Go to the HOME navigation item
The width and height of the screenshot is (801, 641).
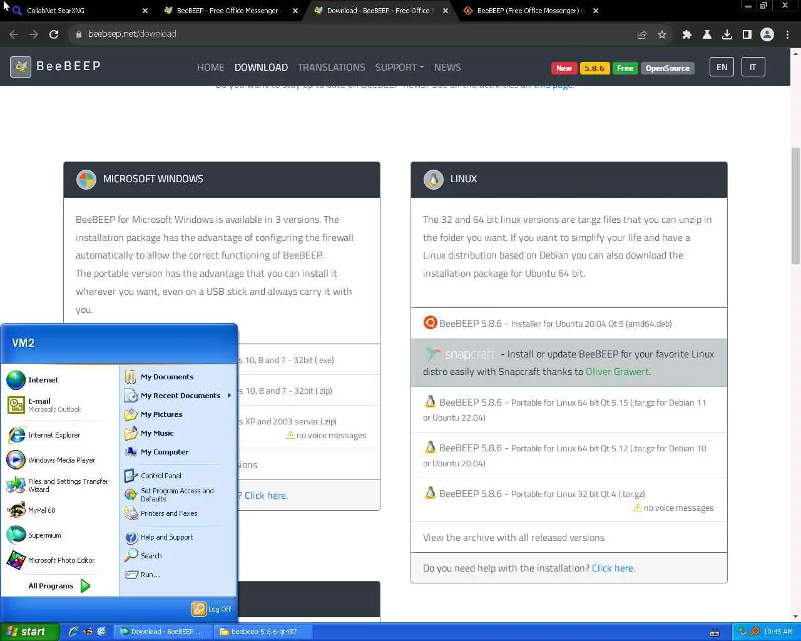(210, 68)
